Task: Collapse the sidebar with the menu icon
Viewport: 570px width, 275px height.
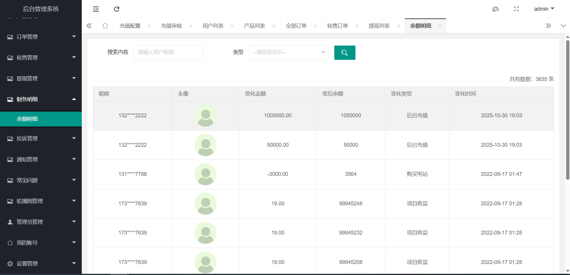Action: [96, 9]
